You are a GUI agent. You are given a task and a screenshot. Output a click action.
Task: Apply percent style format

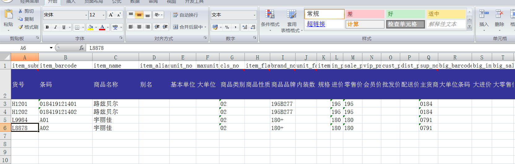[227, 27]
